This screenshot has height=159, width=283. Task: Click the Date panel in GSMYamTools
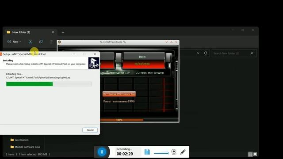[x=144, y=61]
